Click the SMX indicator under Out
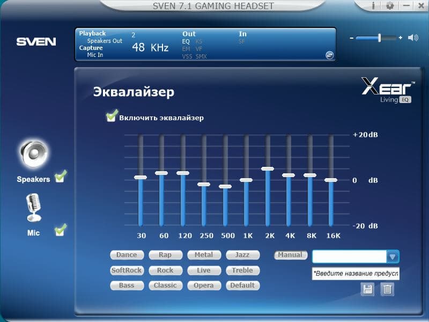The height and width of the screenshot is (322, 429). (201, 57)
